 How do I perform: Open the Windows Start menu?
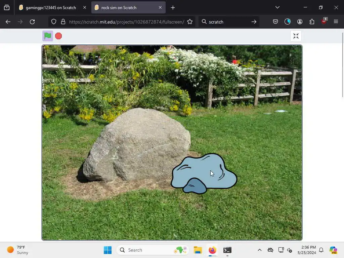click(107, 250)
